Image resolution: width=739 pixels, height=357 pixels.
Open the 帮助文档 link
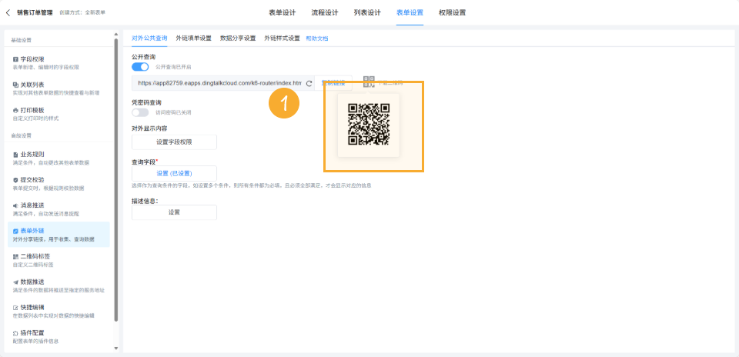[317, 38]
